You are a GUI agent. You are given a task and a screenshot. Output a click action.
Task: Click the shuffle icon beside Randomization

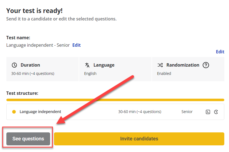[x=160, y=65]
